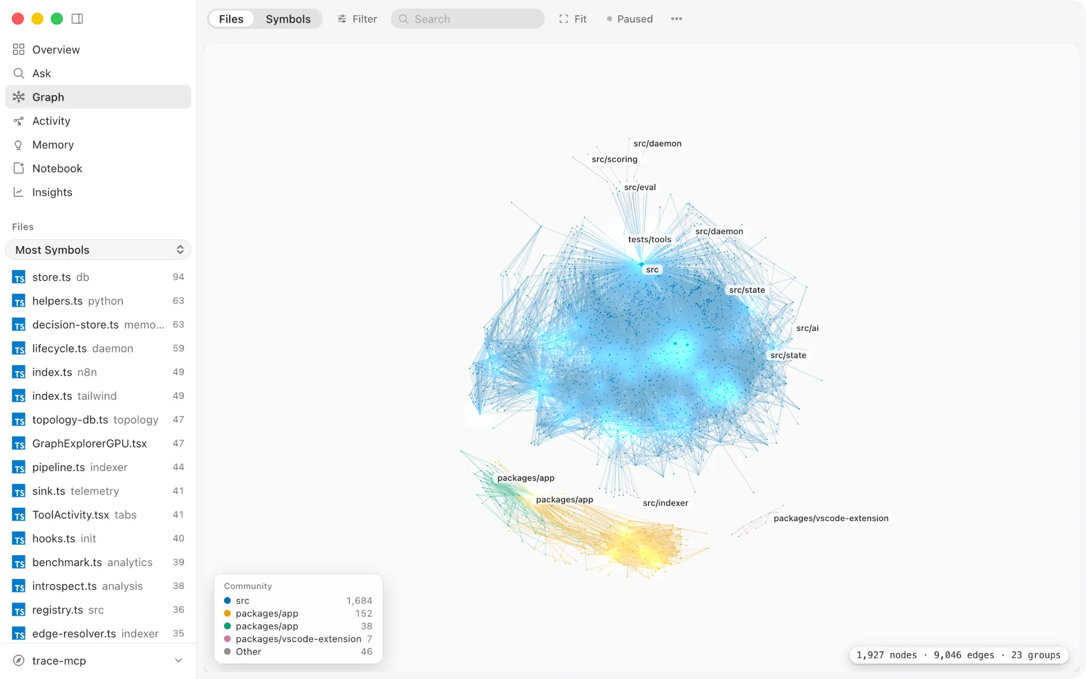Click the blue src community swatch
1086x679 pixels.
click(227, 600)
